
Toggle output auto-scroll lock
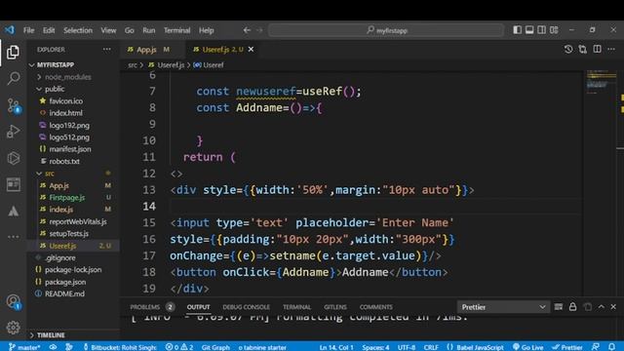point(572,307)
